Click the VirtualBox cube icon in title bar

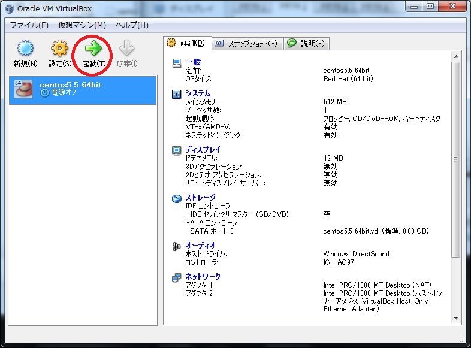(x=10, y=8)
